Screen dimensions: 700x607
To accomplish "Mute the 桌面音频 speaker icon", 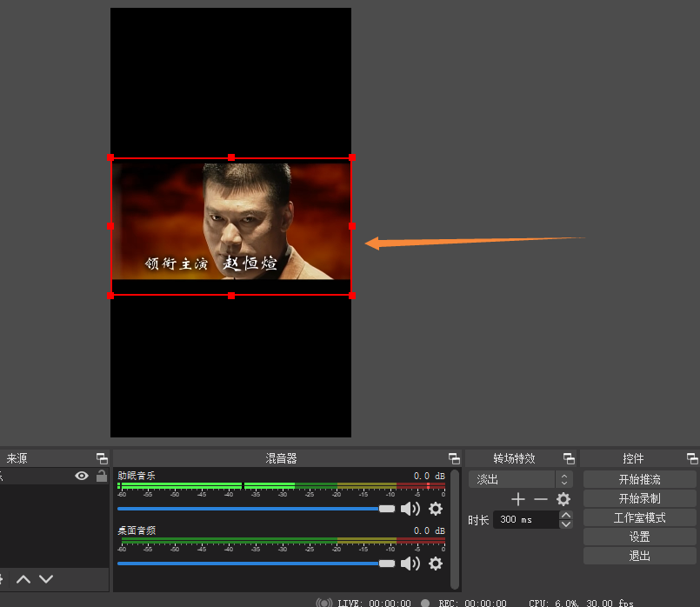I will tap(410, 564).
